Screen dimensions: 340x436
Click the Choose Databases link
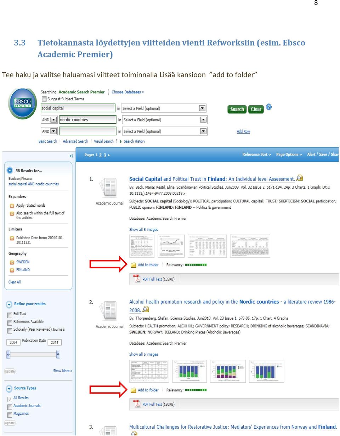click(x=127, y=92)
